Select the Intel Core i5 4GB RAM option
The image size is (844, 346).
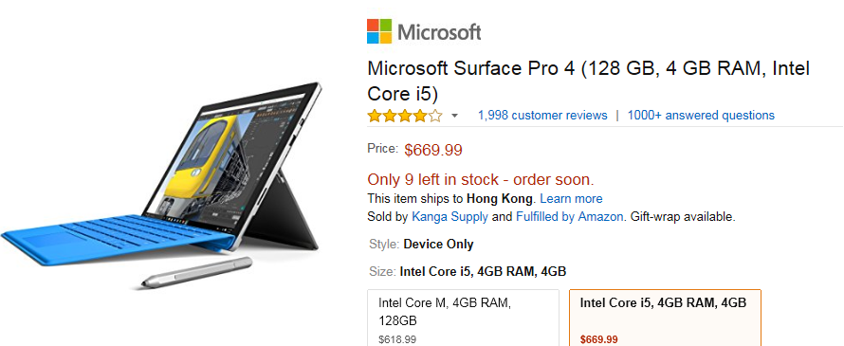(666, 318)
